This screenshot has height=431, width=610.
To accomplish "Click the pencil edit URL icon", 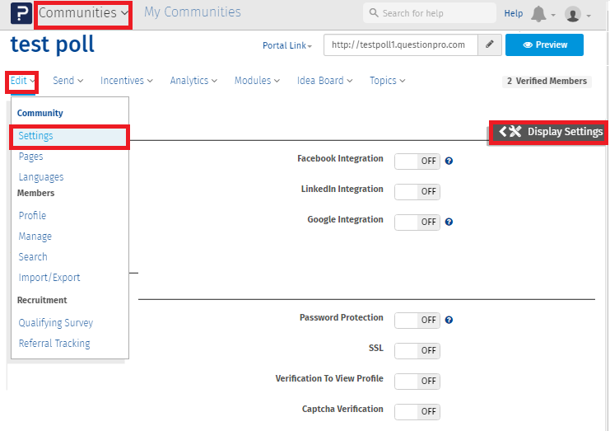I will (x=489, y=45).
